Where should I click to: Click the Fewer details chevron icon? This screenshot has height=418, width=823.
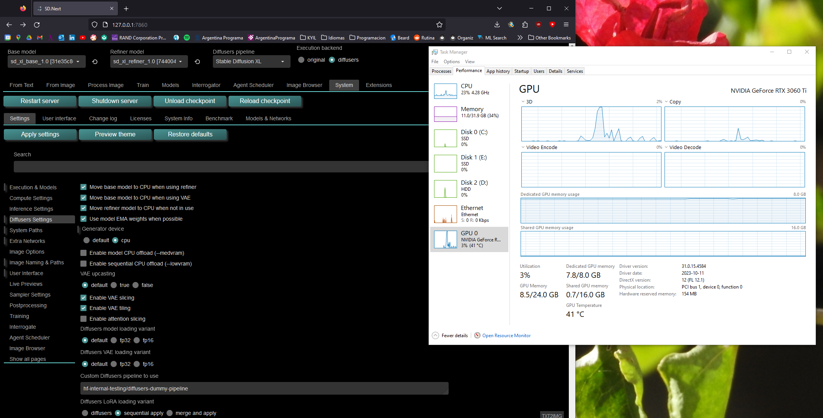[x=435, y=335]
